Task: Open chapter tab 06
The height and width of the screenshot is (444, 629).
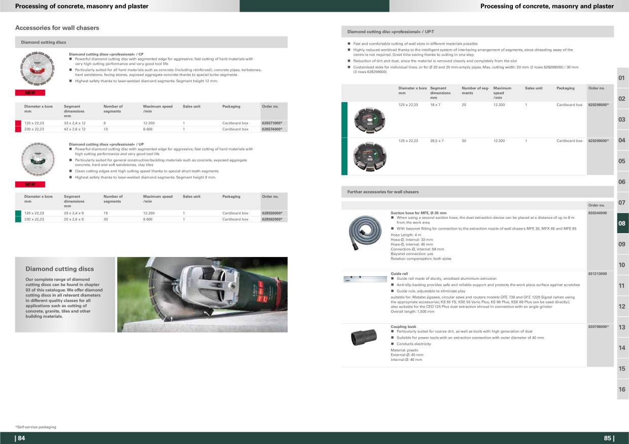Action: pyautogui.click(x=622, y=181)
